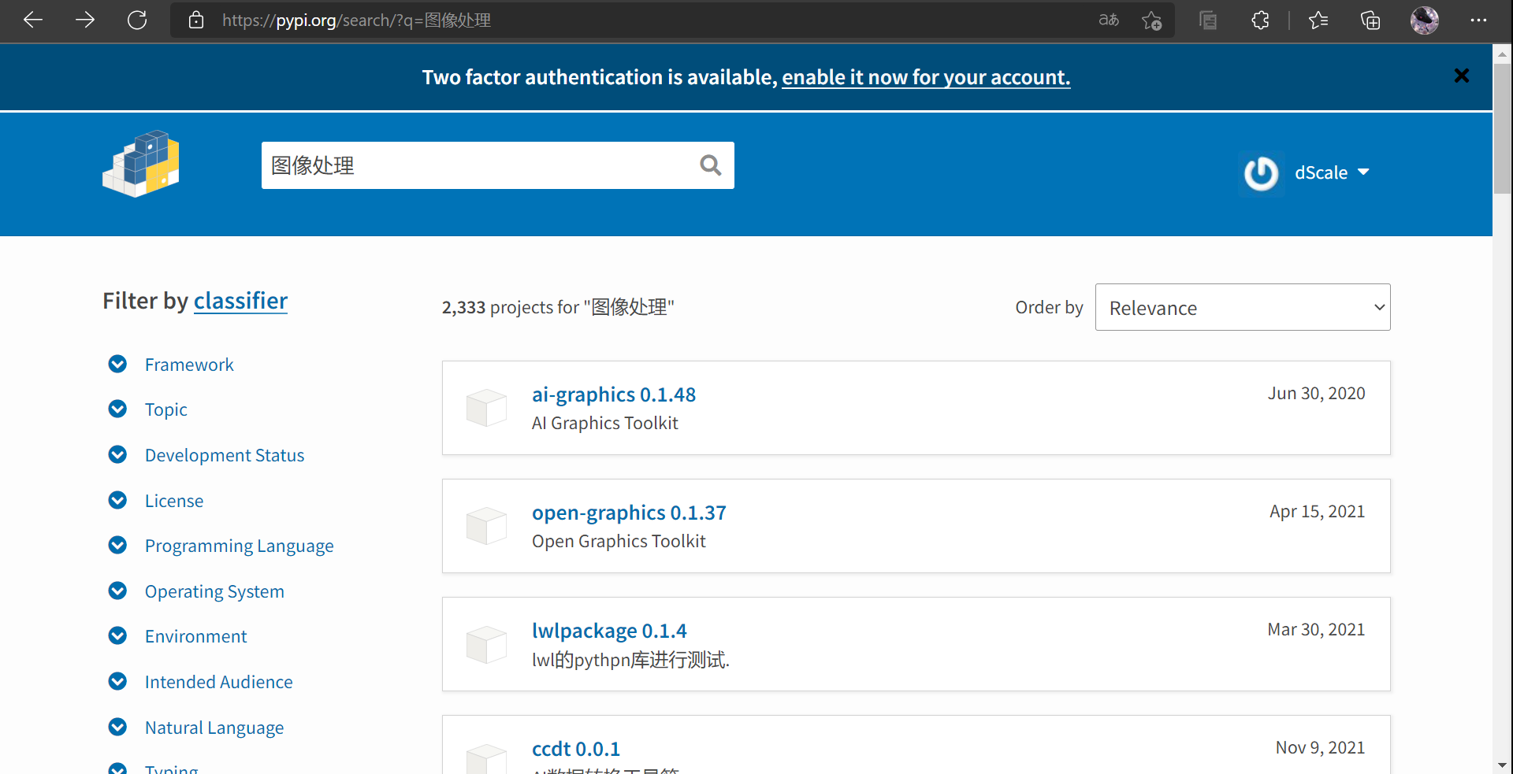
Task: Click the search magnifier button
Action: pos(710,165)
